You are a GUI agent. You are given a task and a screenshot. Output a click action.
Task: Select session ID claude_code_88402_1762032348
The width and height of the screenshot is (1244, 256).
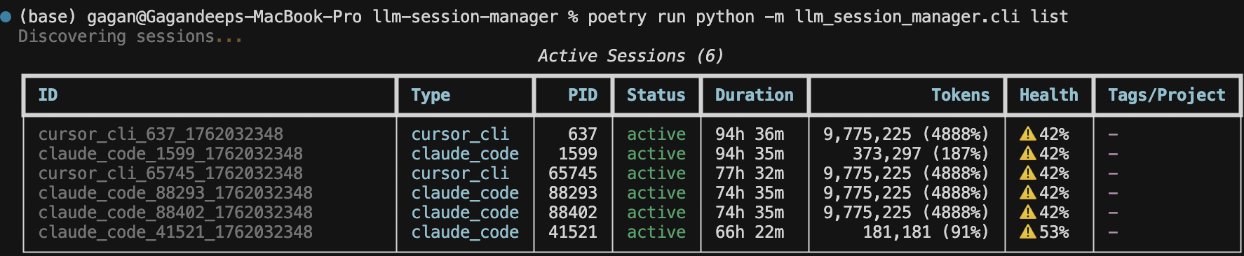[175, 212]
